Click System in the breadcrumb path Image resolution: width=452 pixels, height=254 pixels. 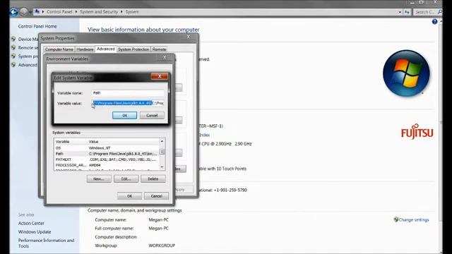pyautogui.click(x=132, y=12)
